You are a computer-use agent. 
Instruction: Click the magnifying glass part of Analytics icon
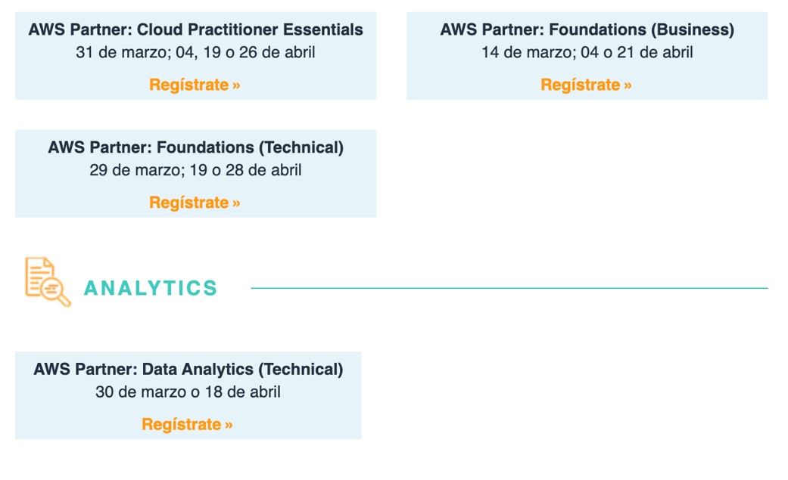click(58, 293)
